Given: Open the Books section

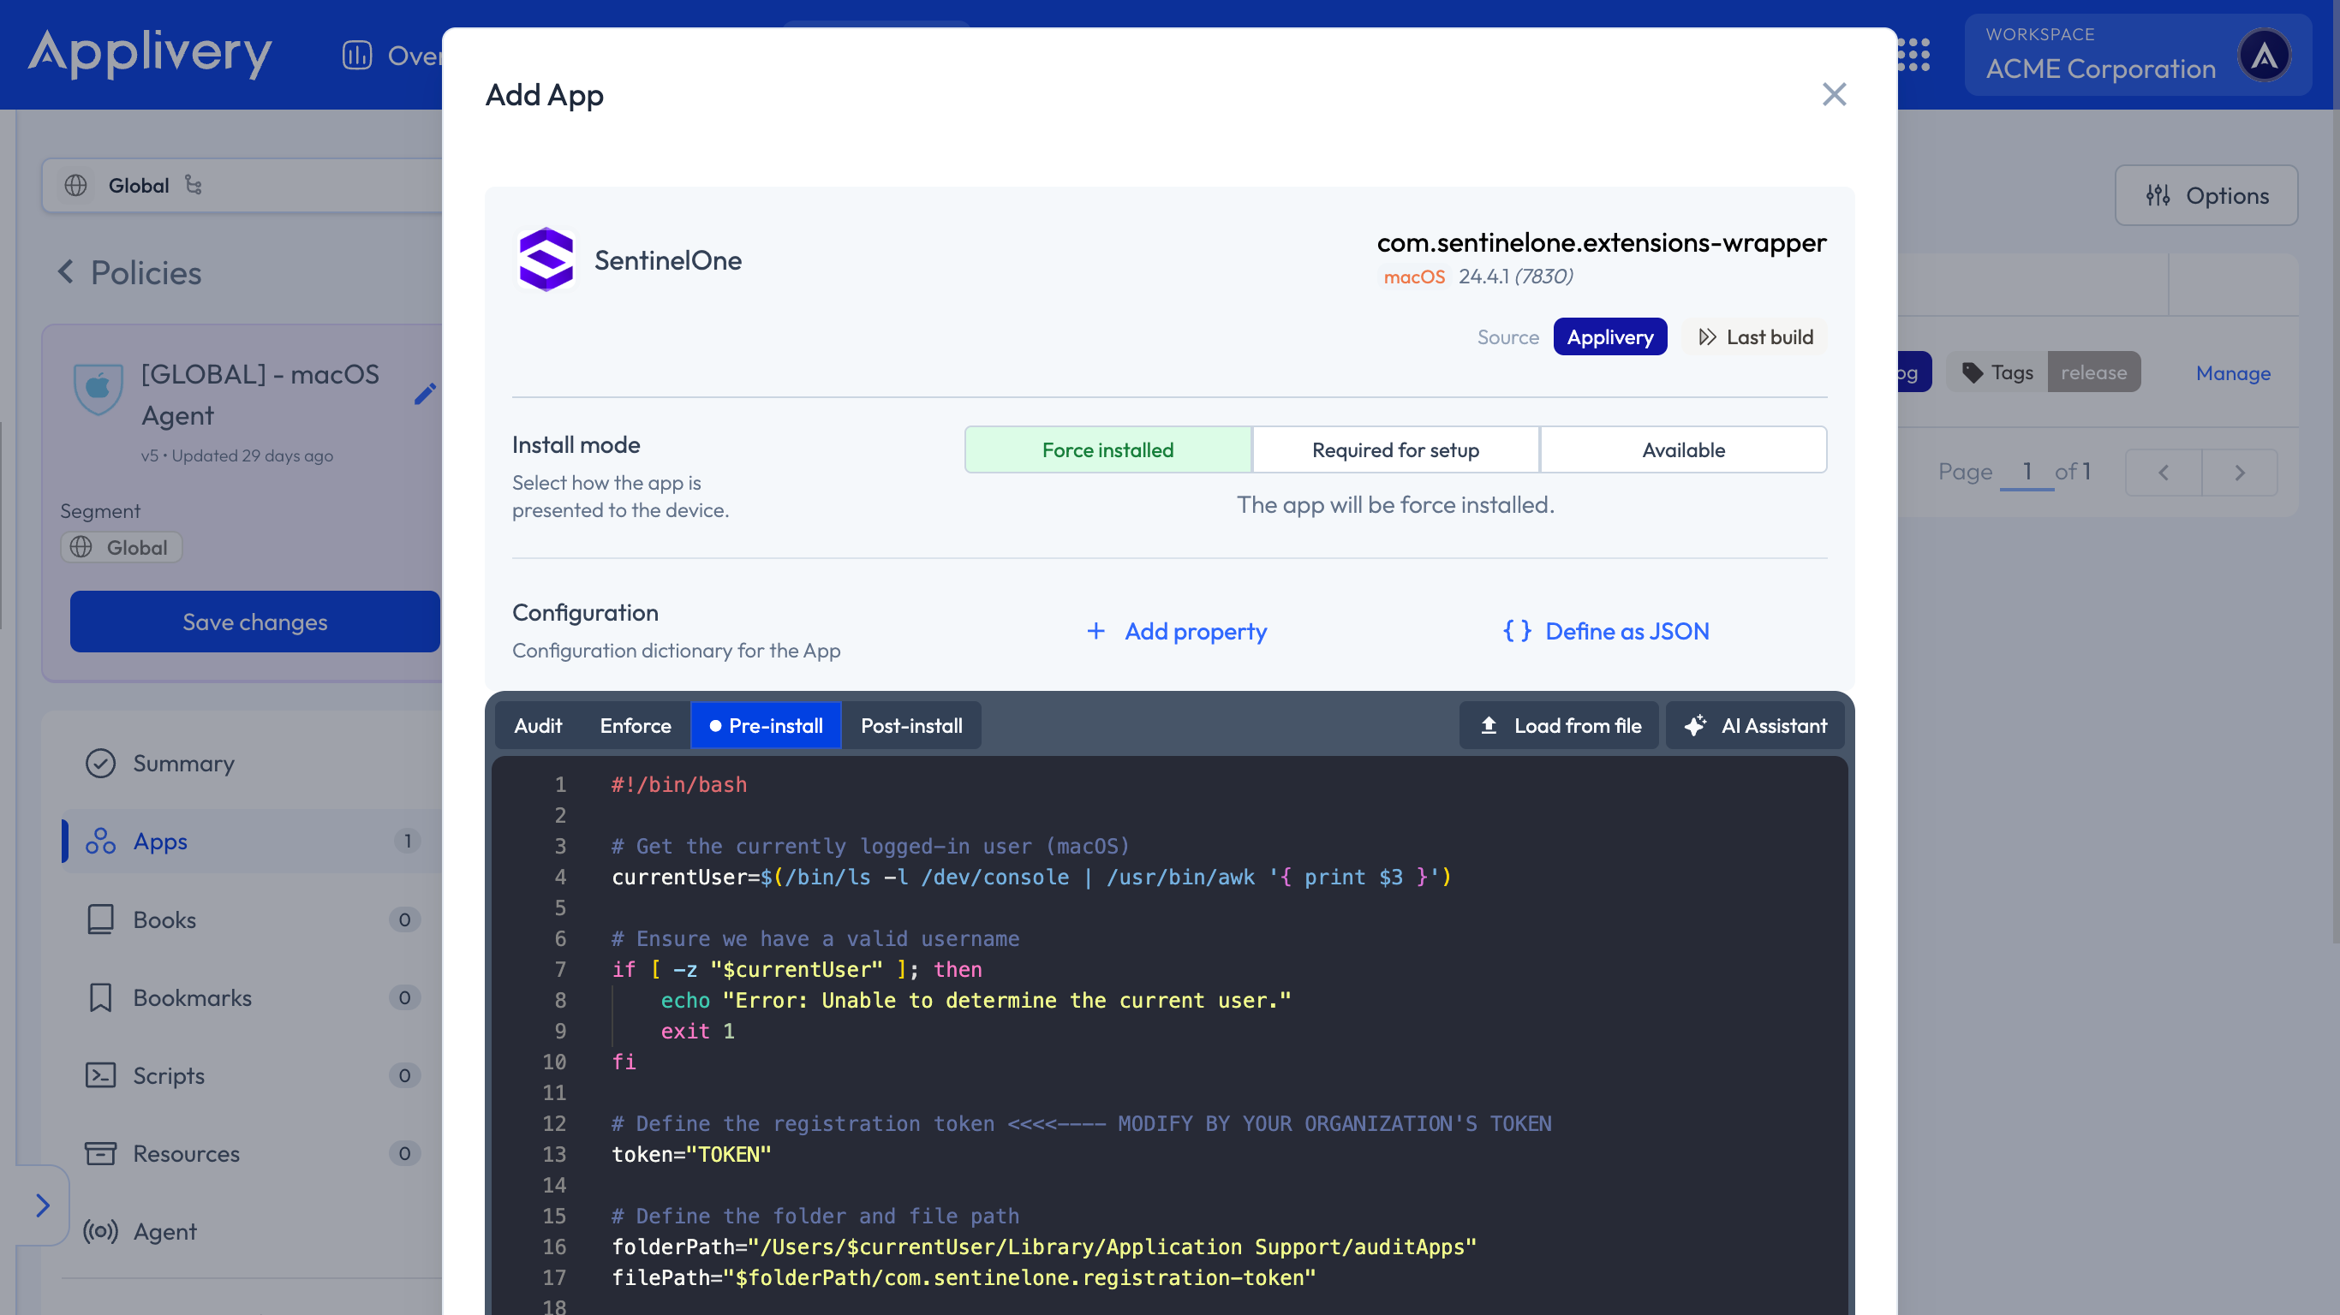Looking at the screenshot, I should (x=252, y=919).
